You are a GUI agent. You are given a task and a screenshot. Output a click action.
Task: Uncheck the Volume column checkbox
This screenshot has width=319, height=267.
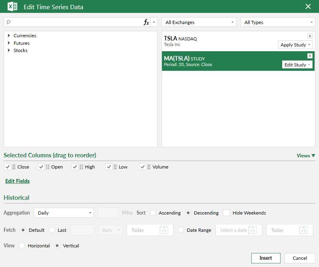[x=143, y=167]
